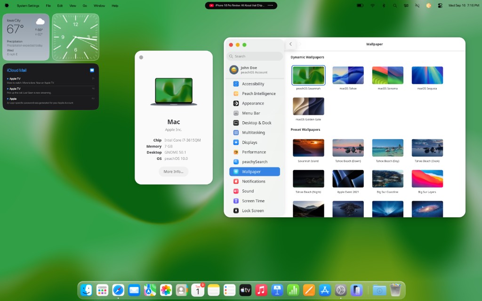Open the Help menu
The image size is (482, 301).
click(x=115, y=6)
